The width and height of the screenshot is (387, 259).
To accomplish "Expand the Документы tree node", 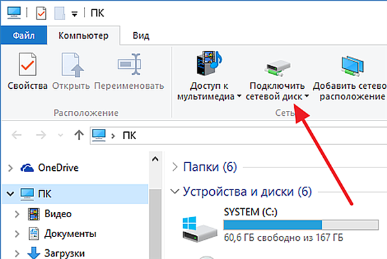I will 17,234.
